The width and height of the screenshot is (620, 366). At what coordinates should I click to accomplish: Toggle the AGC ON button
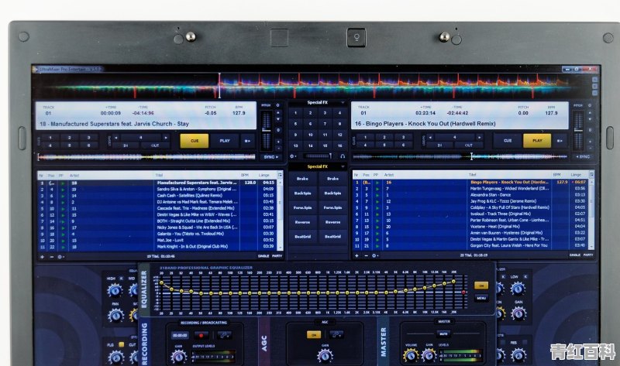(314, 335)
